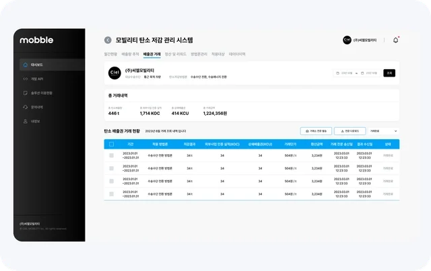
Task: Open 문의내역 headset icon in sidebar
Action: [26, 107]
